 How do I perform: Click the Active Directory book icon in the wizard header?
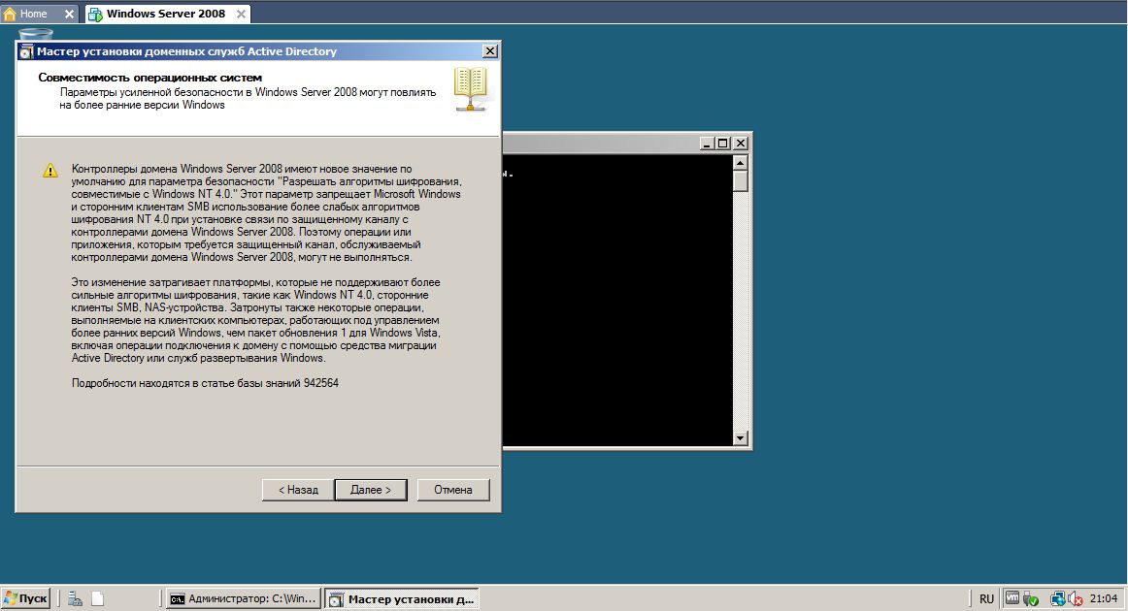(471, 89)
